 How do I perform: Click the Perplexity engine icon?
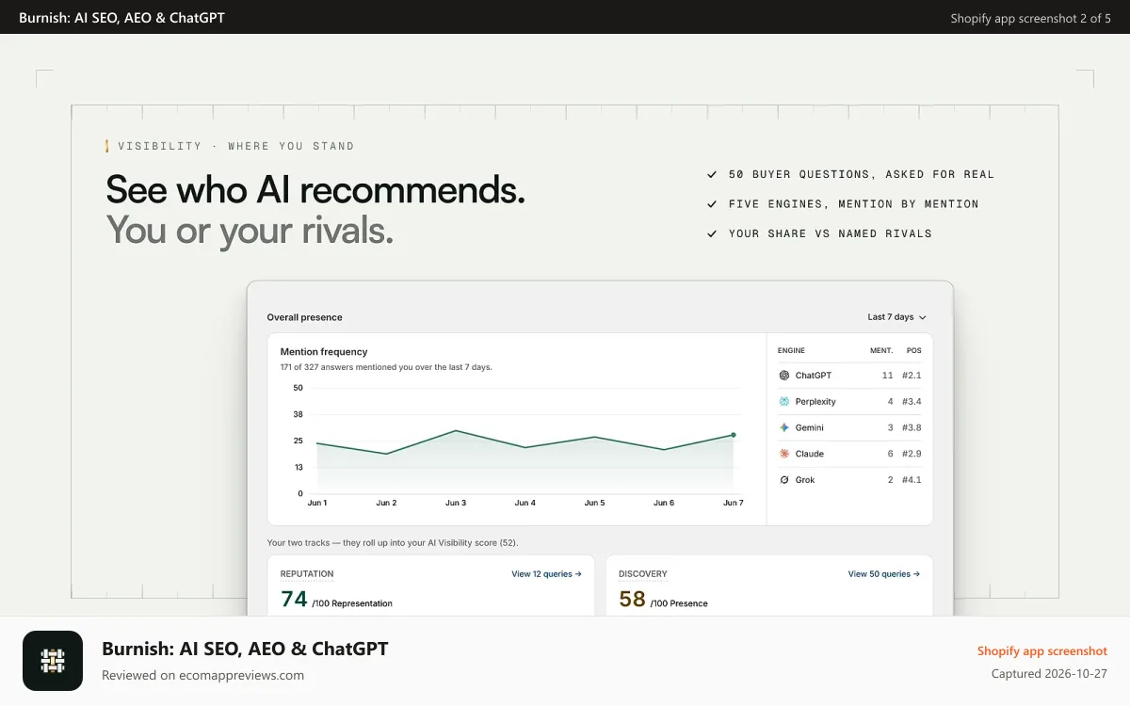[784, 402]
